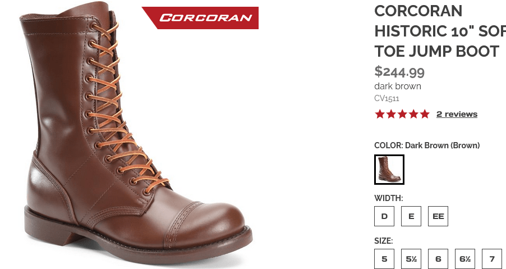Viewport: 506px width, 269px height.
Task: Select size 6
Action: pyautogui.click(x=438, y=259)
